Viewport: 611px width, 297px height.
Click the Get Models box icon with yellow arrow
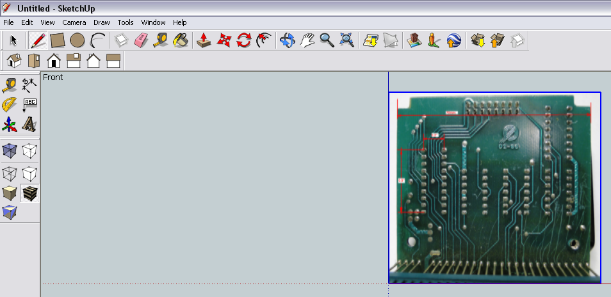pyautogui.click(x=478, y=40)
